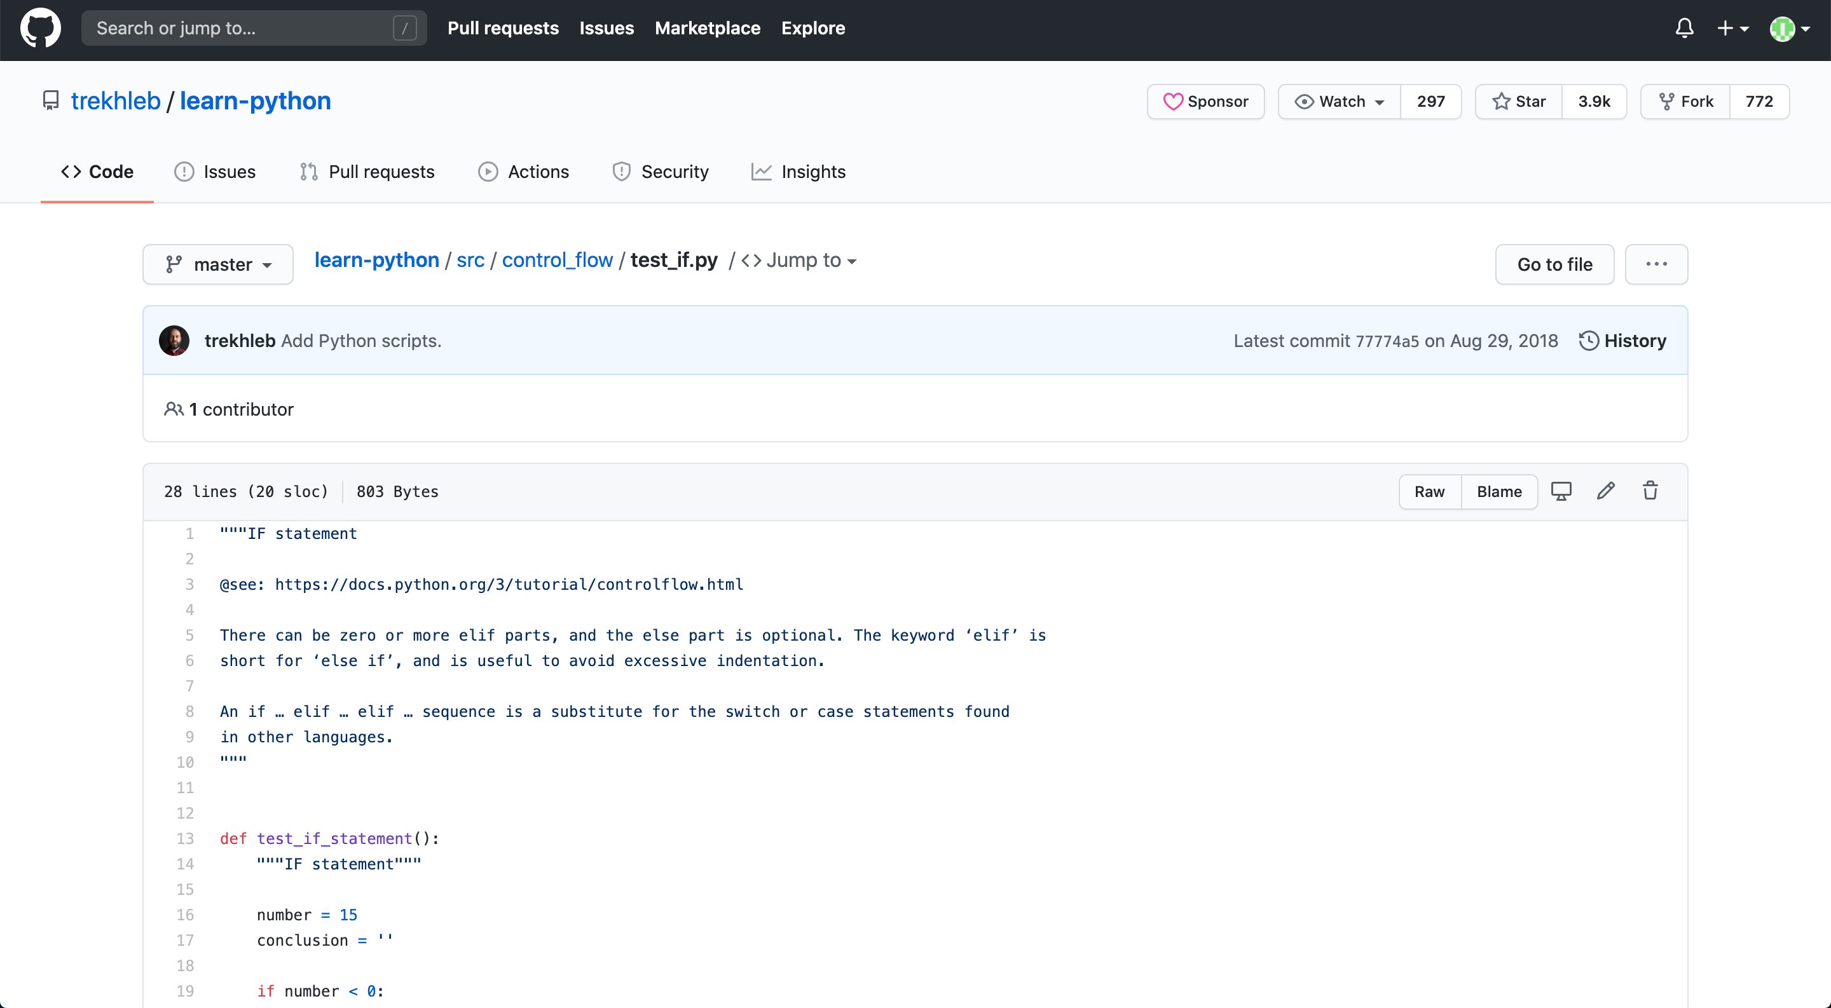This screenshot has height=1008, width=1831.
Task: Open the Blame view
Action: click(1500, 491)
